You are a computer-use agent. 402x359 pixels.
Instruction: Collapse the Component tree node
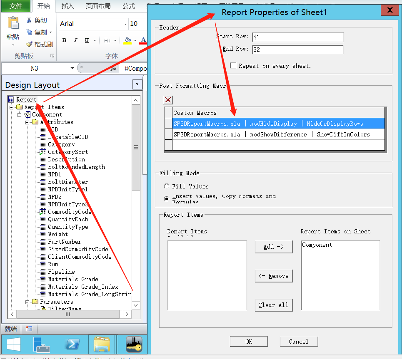[20, 115]
